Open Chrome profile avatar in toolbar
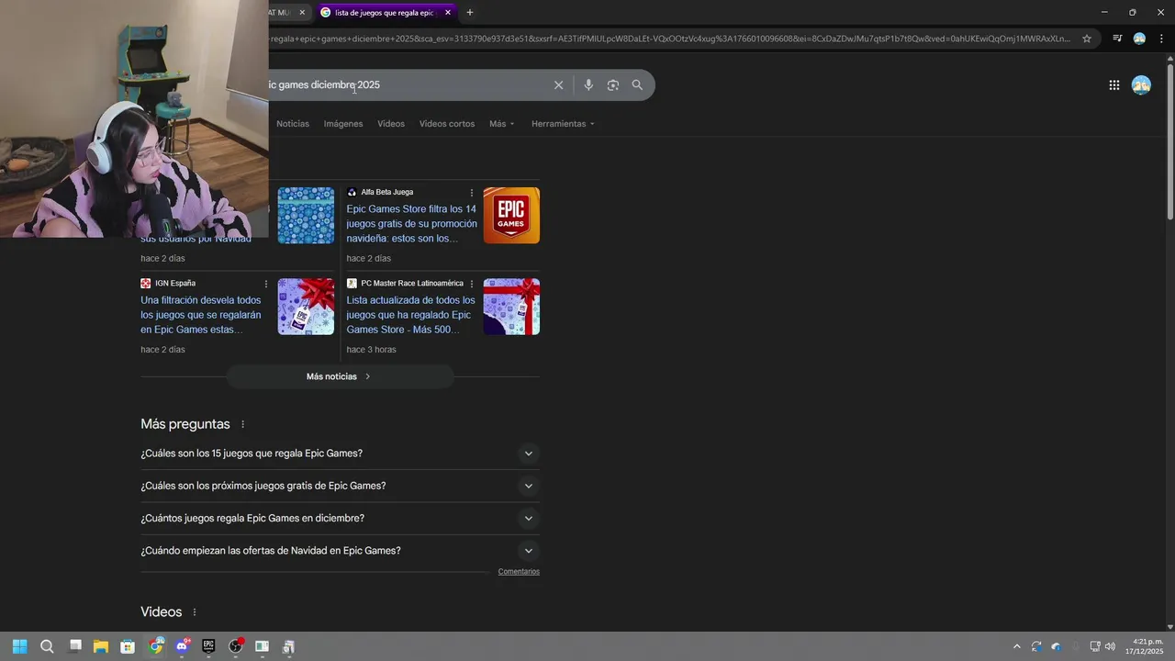 1139,39
